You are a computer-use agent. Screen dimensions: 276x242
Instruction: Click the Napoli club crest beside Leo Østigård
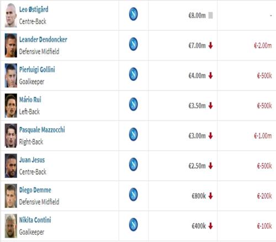(x=134, y=14)
